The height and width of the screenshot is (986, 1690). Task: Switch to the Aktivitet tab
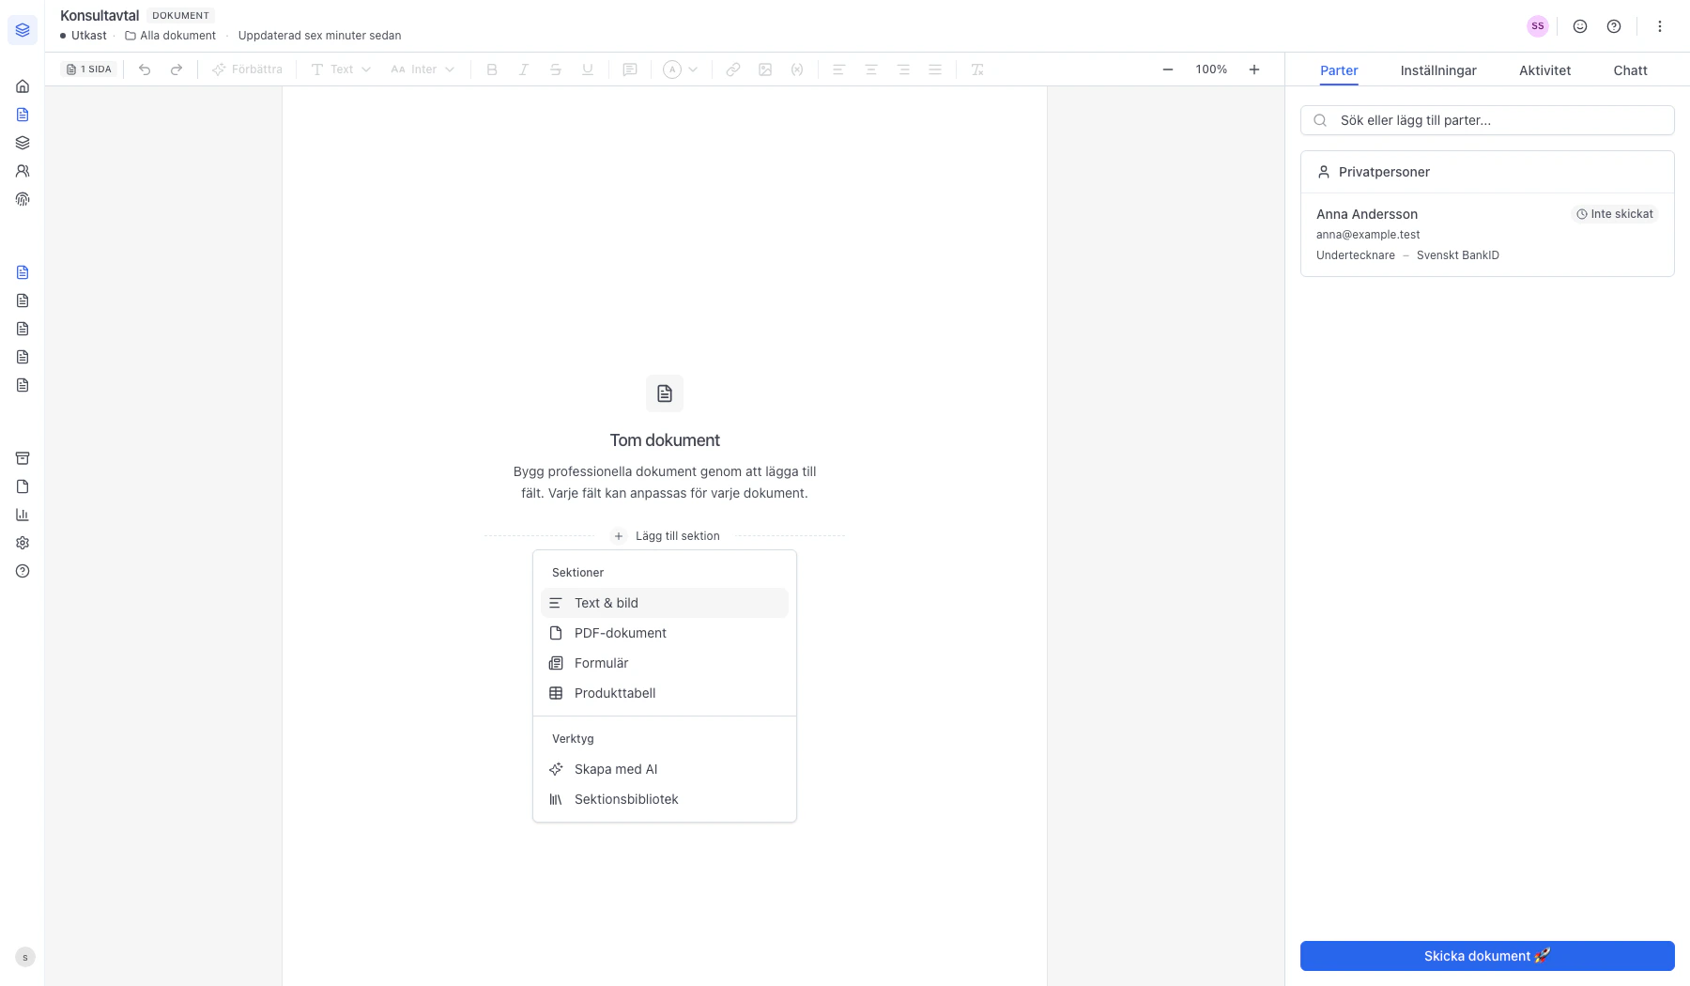click(x=1544, y=70)
